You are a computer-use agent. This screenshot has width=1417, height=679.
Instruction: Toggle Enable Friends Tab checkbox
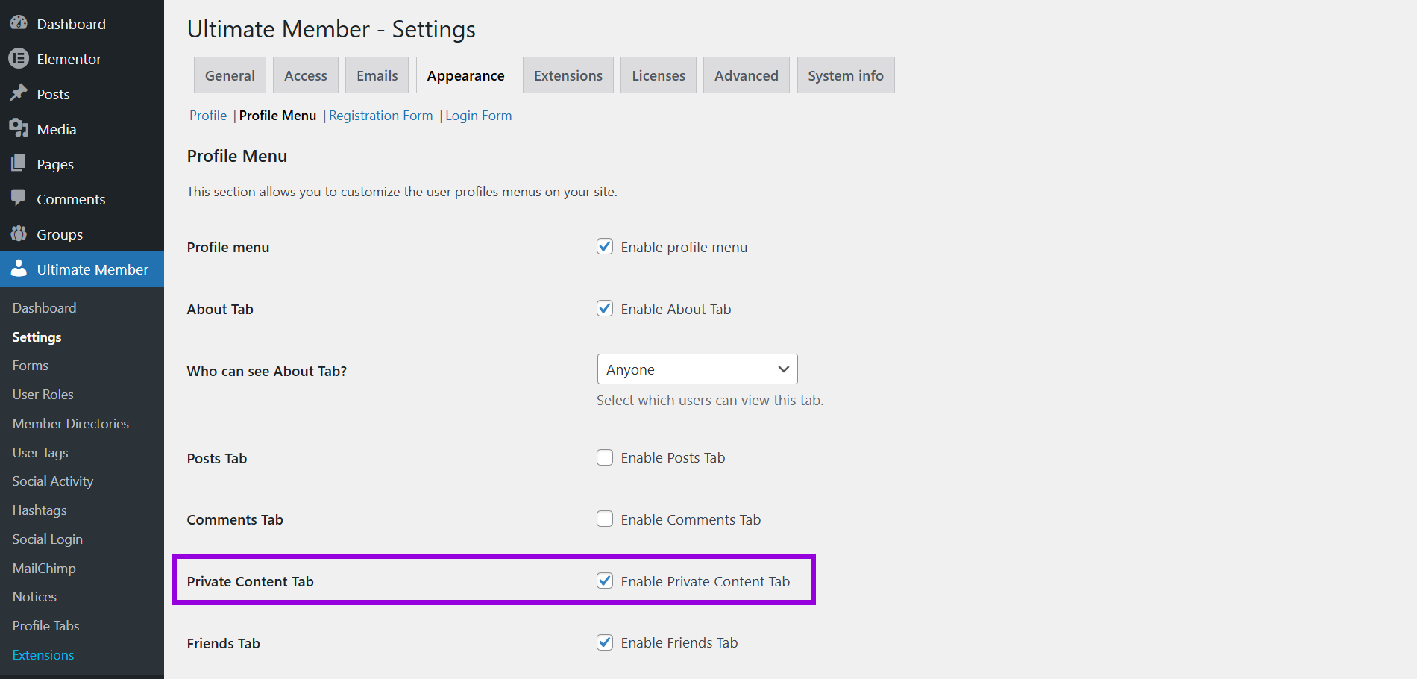pyautogui.click(x=605, y=642)
